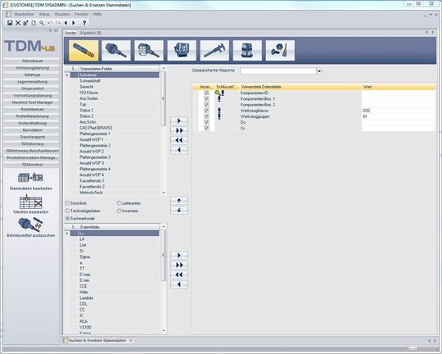Add selected Datenfelder entry with single right arrow
The height and width of the screenshot is (354, 442).
(x=179, y=256)
